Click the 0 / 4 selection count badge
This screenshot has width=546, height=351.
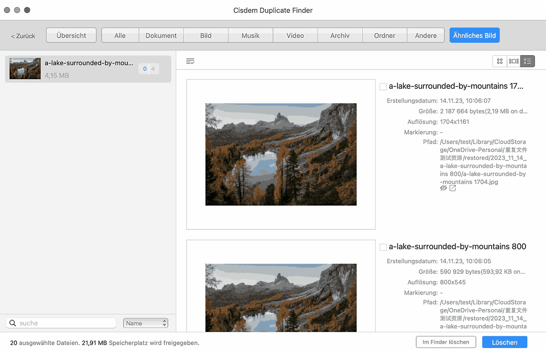click(x=149, y=69)
